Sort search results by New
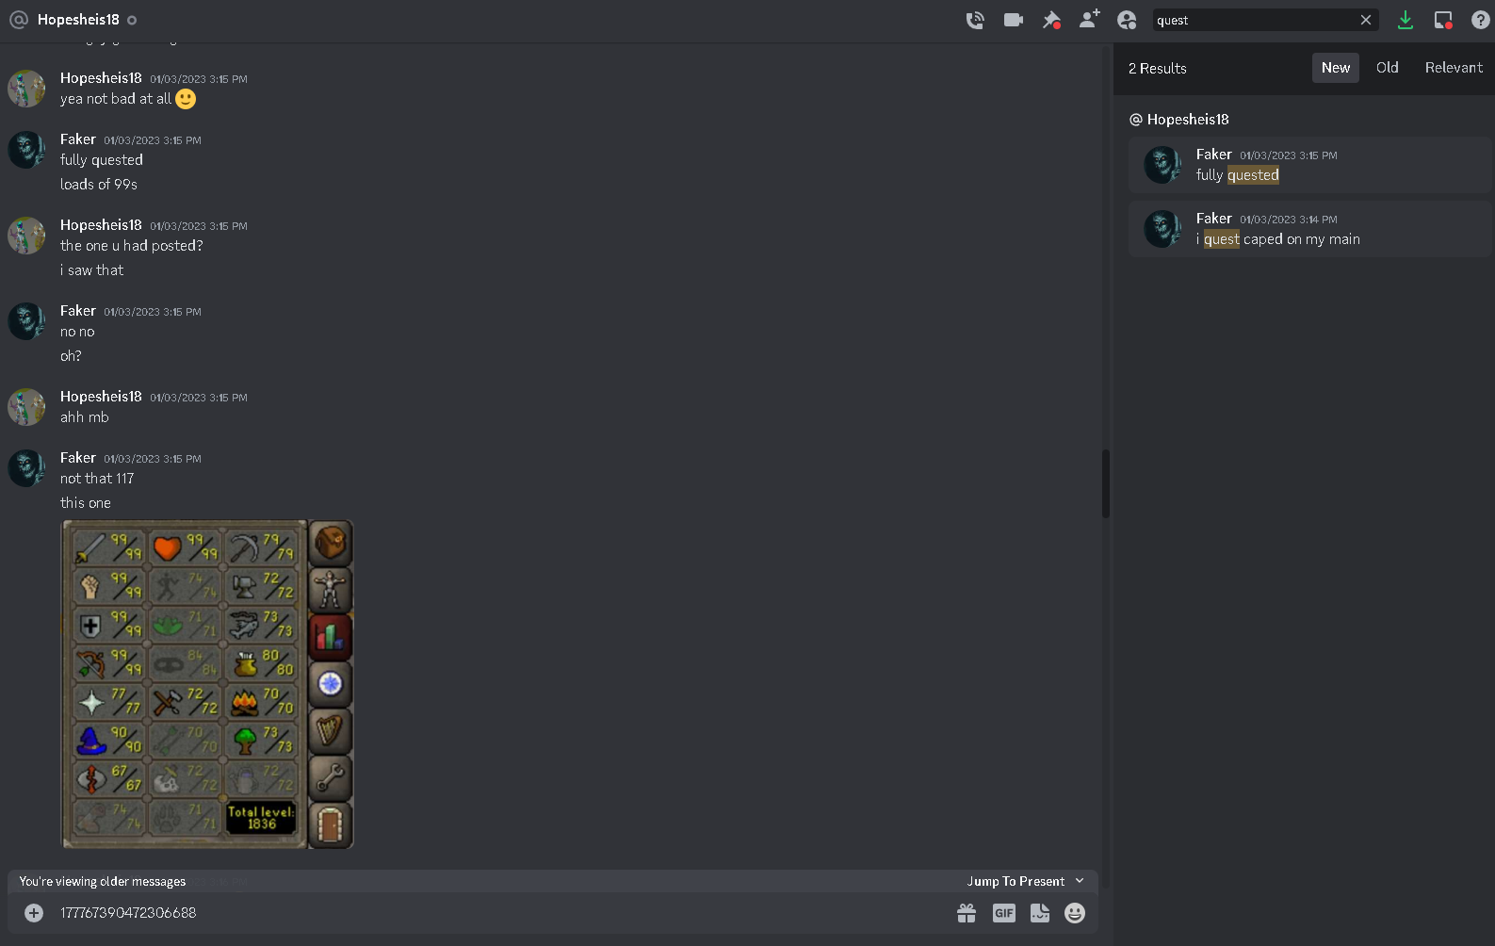The width and height of the screenshot is (1495, 946). coord(1335,68)
